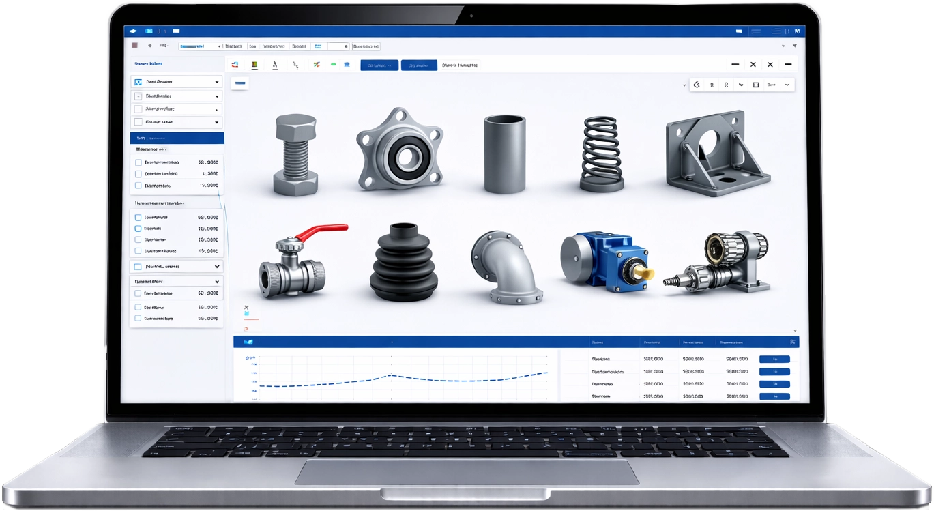Screen dimensions: 934x511
Task: Click the small blue dash button above parts
Action: (x=239, y=83)
